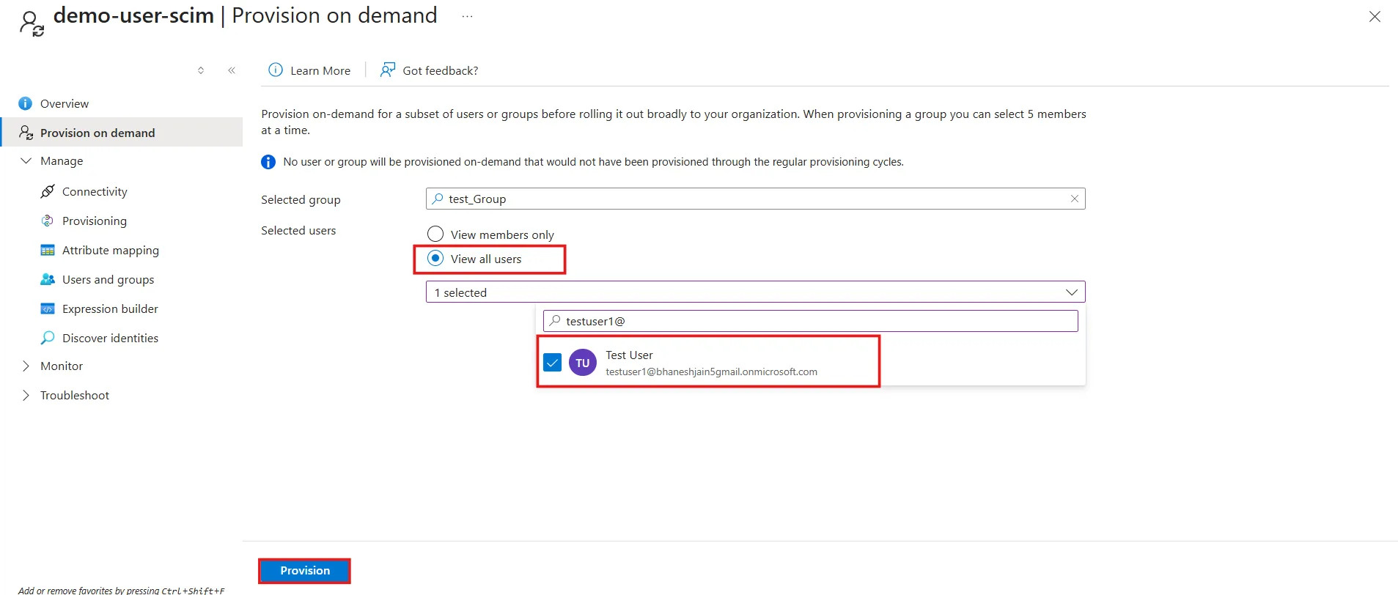Open the 1 selected users dropdown
The height and width of the screenshot is (595, 1398).
point(755,292)
